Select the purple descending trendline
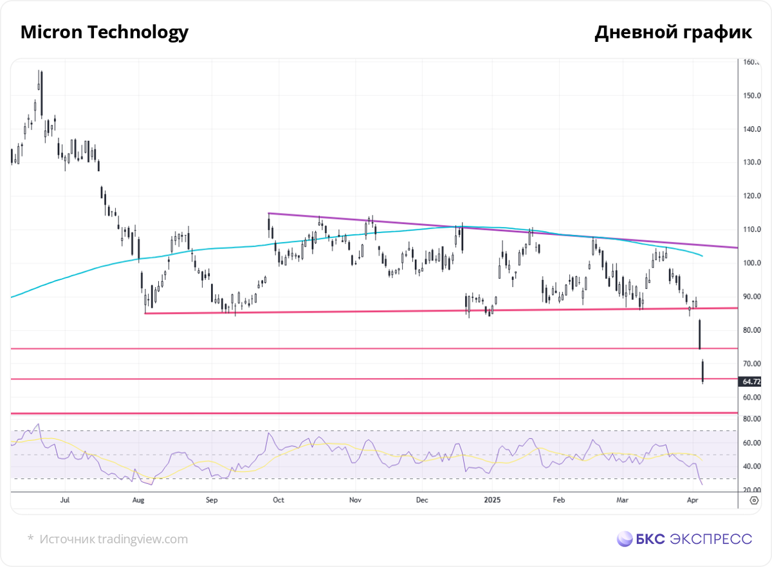 [502, 230]
